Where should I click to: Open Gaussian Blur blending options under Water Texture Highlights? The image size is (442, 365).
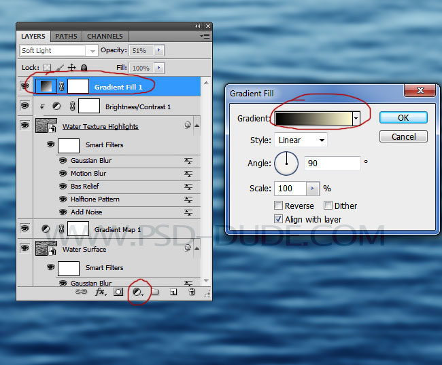point(188,161)
